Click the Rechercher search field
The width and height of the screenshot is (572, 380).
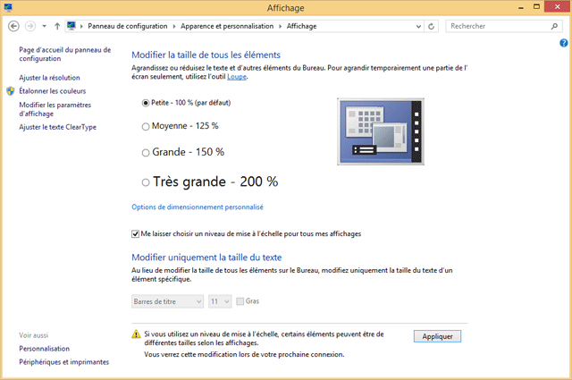[x=494, y=27]
